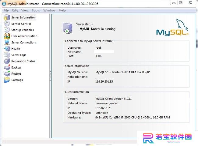Click the MySQL Administrator title bar icon
The width and height of the screenshot is (198, 146).
(x=4, y=4)
